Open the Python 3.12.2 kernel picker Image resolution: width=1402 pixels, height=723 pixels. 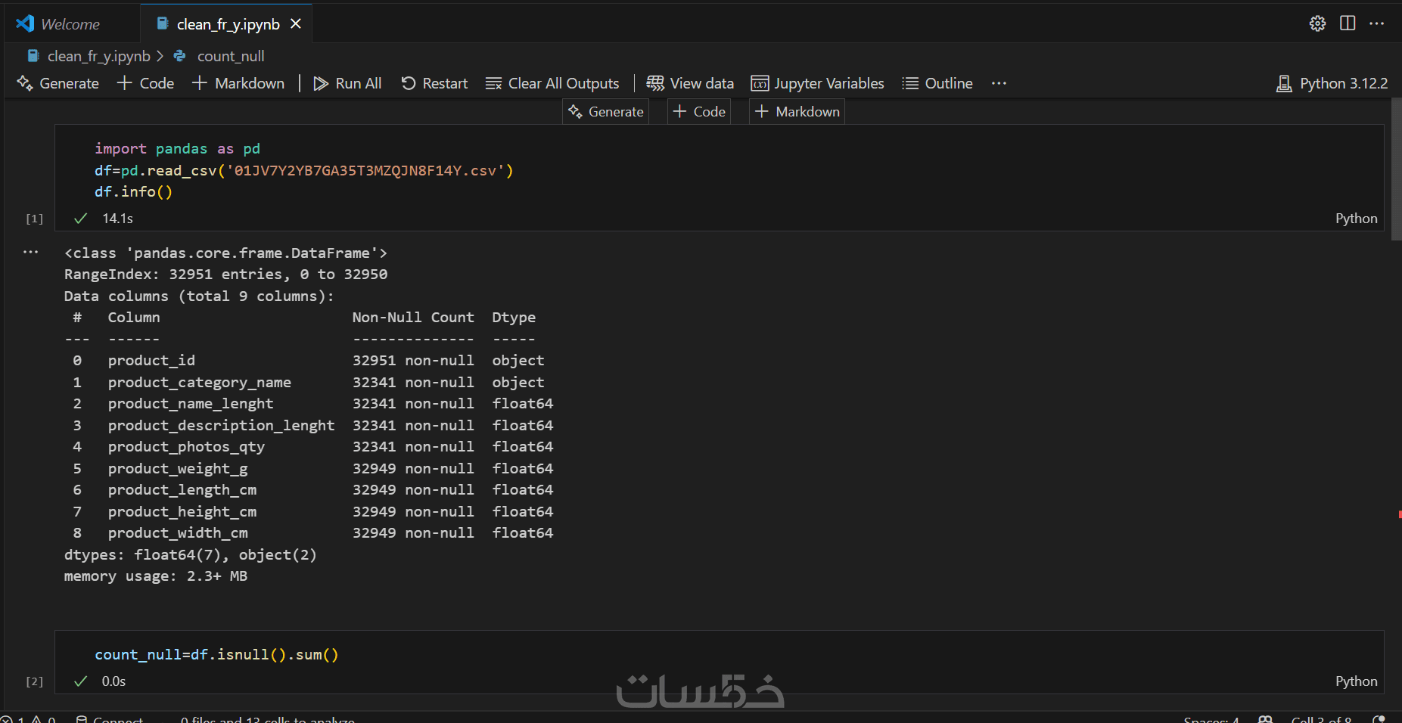[1332, 83]
